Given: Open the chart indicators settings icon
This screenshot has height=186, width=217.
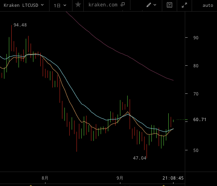Looking at the screenshot, I should pyautogui.click(x=169, y=5).
